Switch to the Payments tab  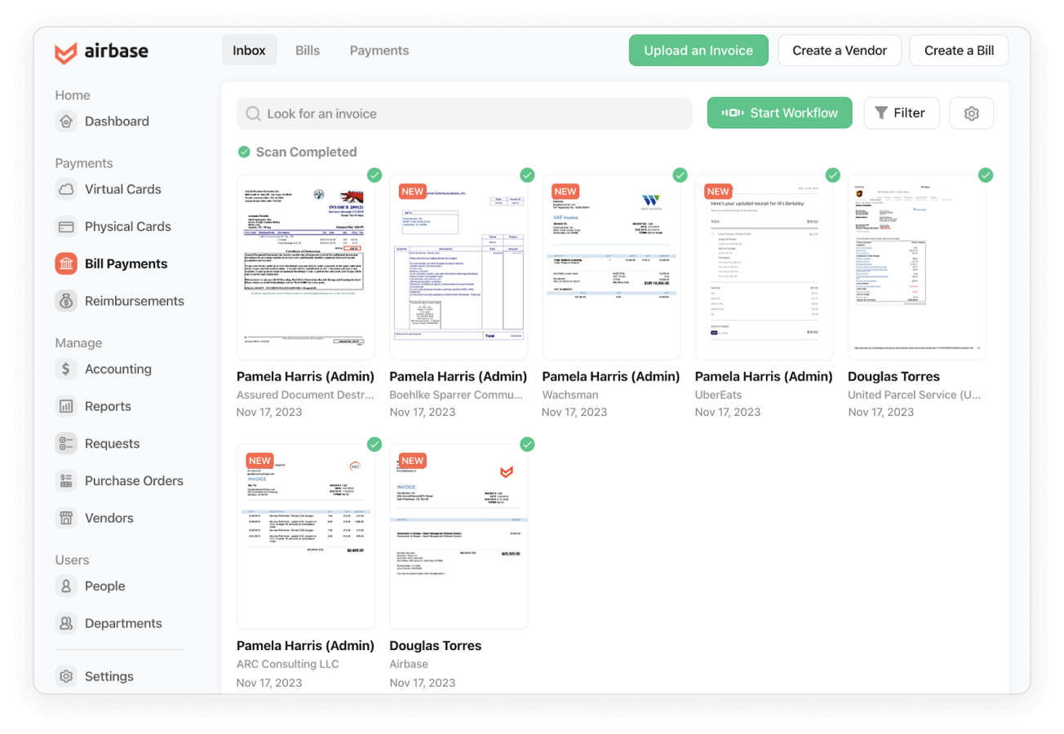tap(379, 51)
